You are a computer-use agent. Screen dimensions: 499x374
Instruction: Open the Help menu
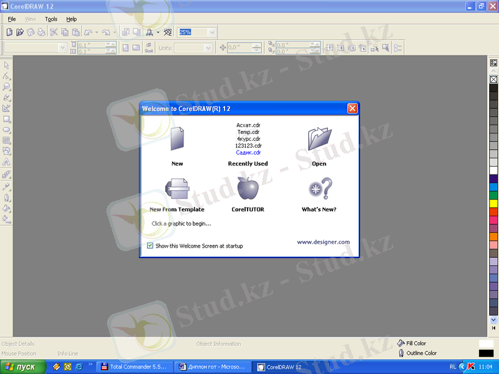[x=71, y=19]
